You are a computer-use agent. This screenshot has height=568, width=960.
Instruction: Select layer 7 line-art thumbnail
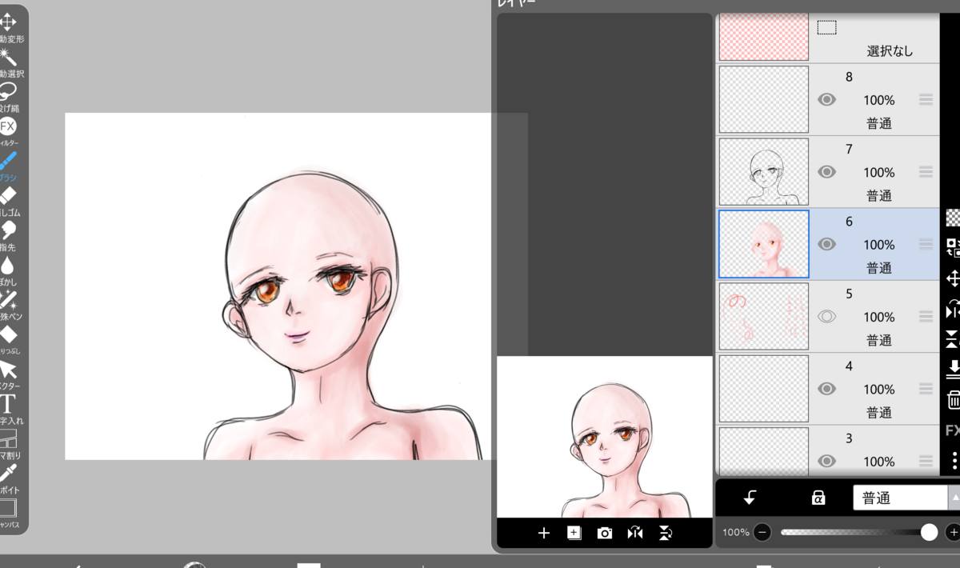point(764,172)
